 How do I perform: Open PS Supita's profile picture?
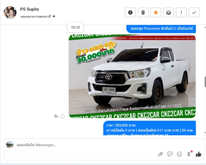[10, 12]
